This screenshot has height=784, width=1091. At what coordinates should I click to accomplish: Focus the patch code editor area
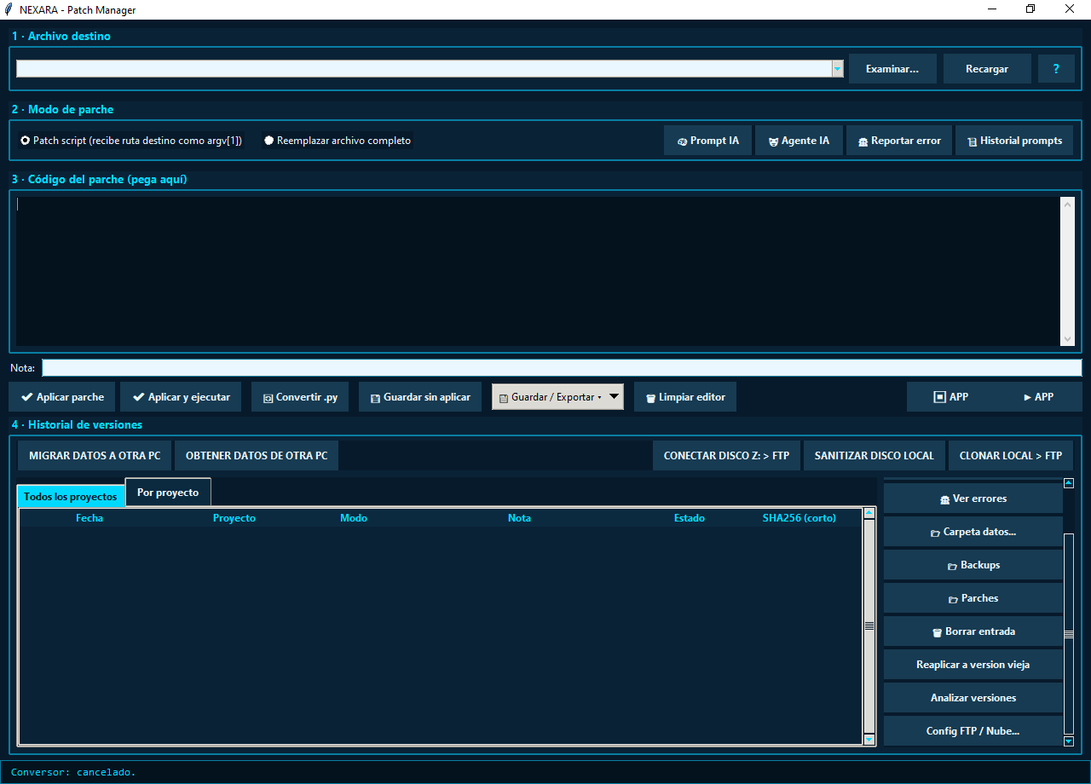tap(538, 271)
